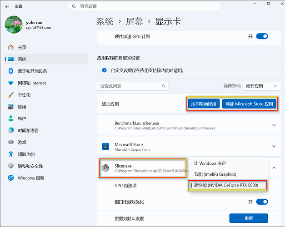Click the paintbrush icon for 个性化
Screen dimensions: 285x227
tap(11, 95)
